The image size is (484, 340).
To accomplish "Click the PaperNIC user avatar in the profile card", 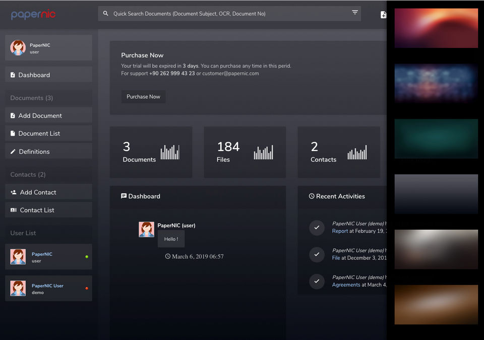I will point(18,48).
